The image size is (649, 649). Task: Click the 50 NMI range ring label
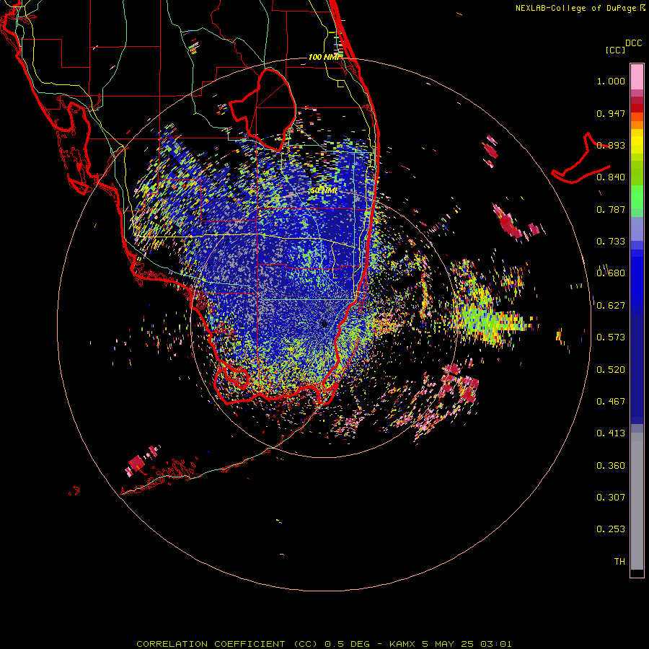(x=324, y=191)
